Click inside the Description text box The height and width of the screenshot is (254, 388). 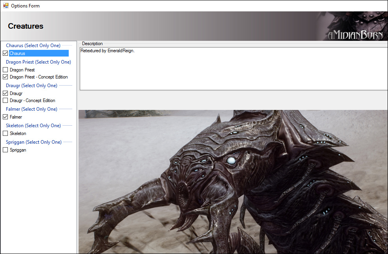click(234, 69)
